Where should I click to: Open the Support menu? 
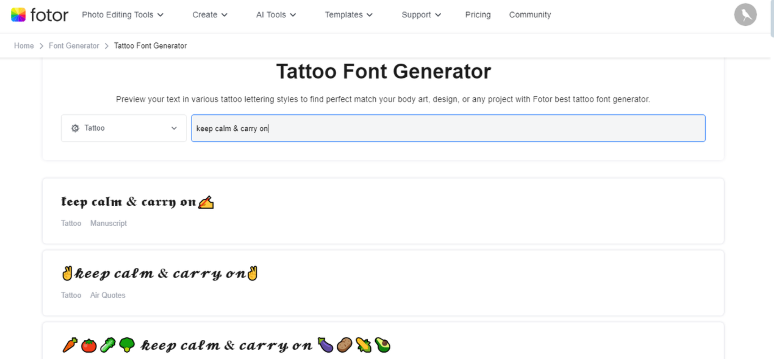click(421, 15)
